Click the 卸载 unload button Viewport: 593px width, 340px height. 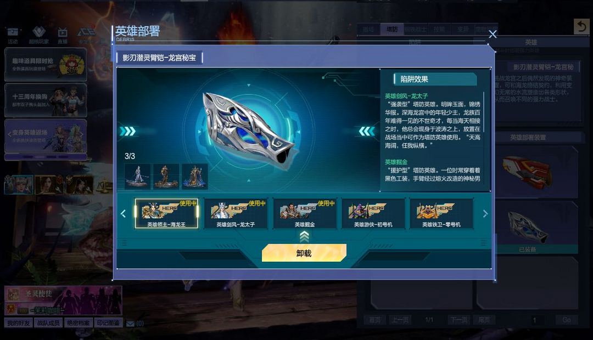point(304,253)
